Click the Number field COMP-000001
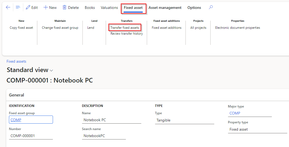289x147 pixels. 31,136
